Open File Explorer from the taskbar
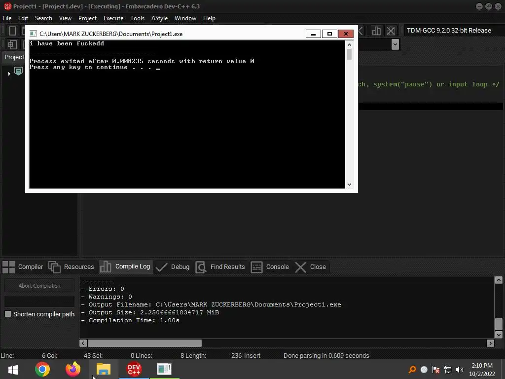Image resolution: width=505 pixels, height=379 pixels. (x=104, y=369)
